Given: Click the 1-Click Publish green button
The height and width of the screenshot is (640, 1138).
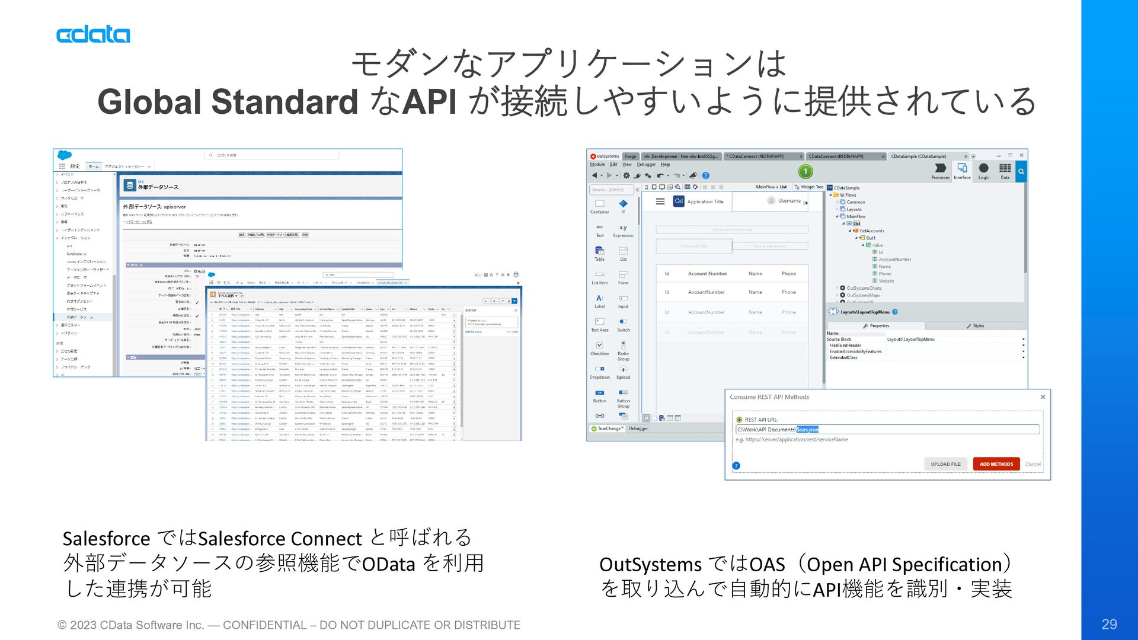Looking at the screenshot, I should point(805,172).
